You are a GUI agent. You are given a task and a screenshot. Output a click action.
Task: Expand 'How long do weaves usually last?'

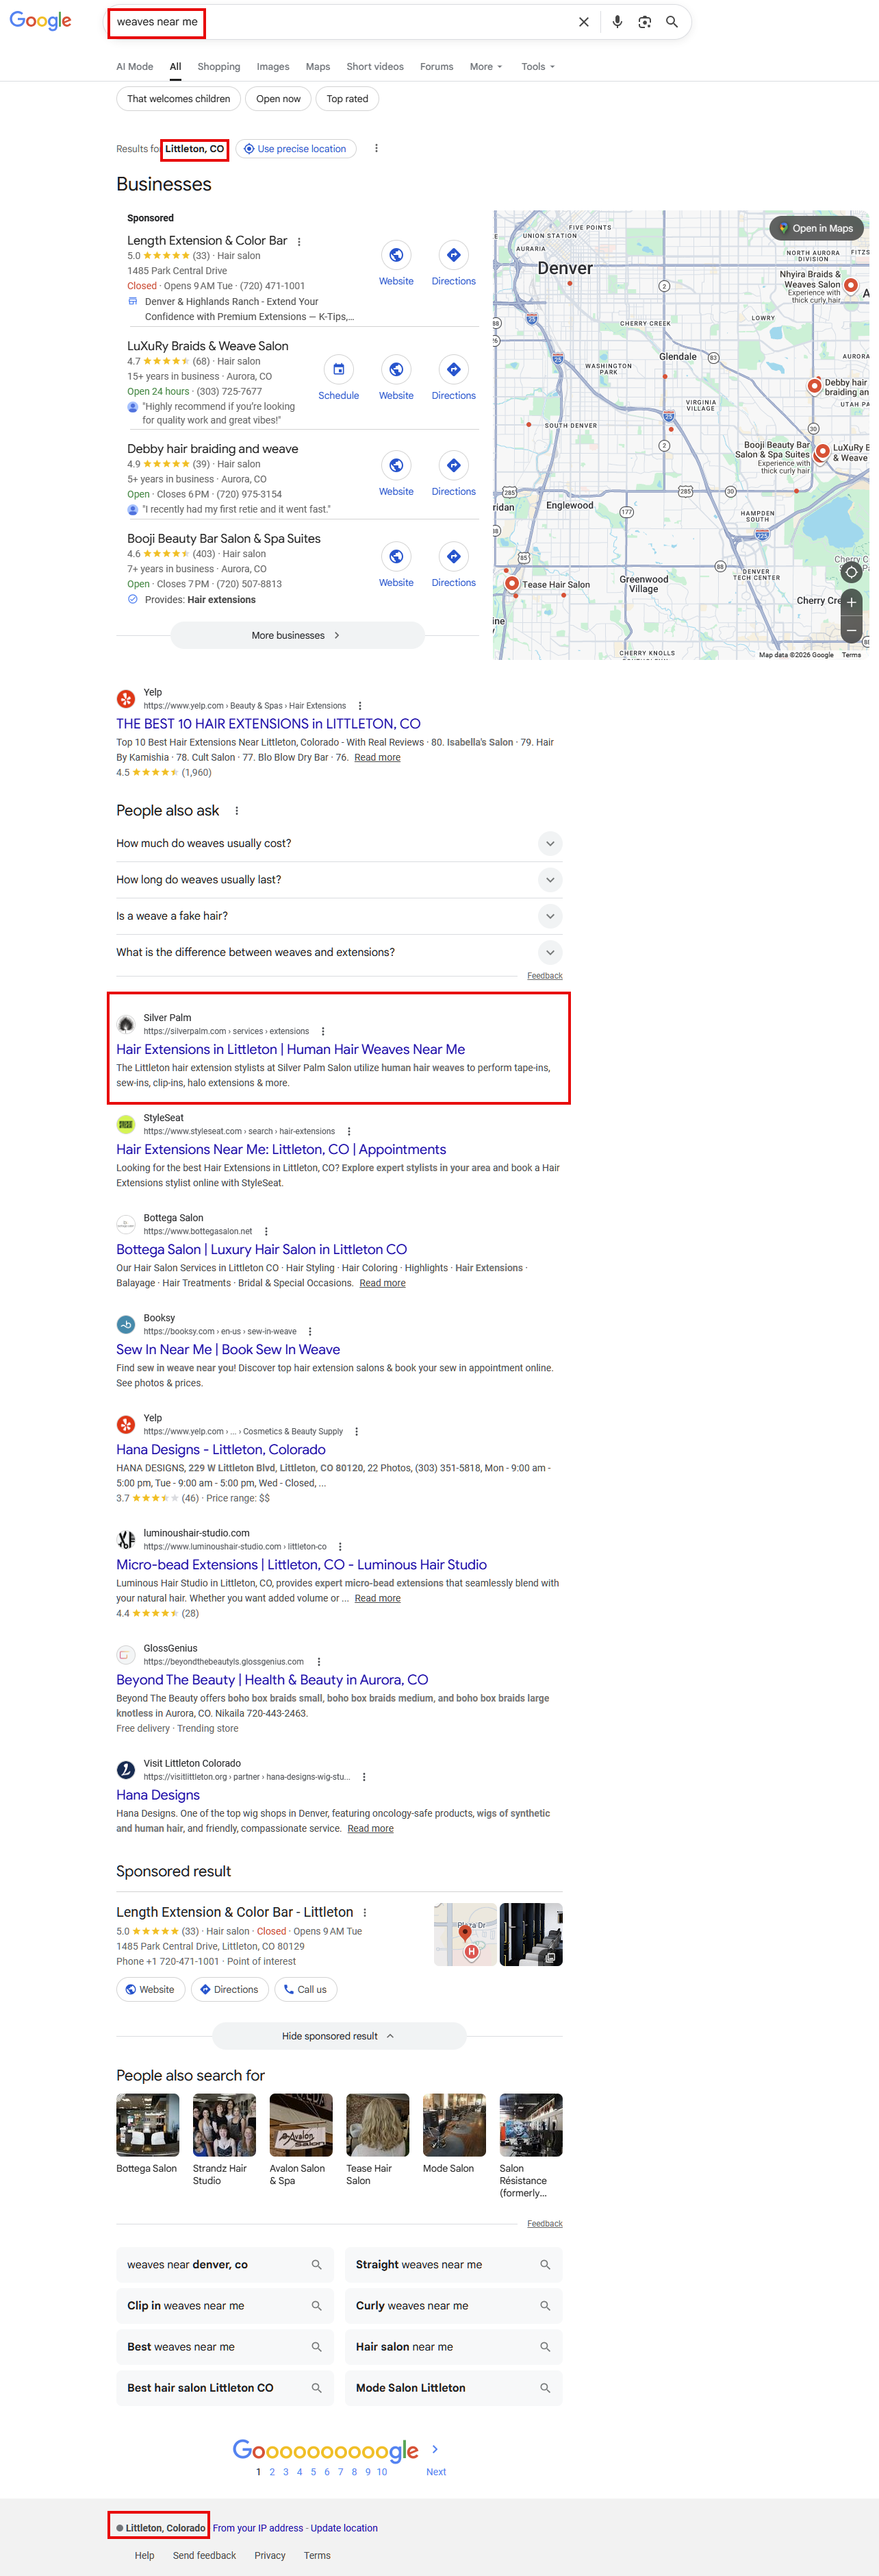pos(340,880)
